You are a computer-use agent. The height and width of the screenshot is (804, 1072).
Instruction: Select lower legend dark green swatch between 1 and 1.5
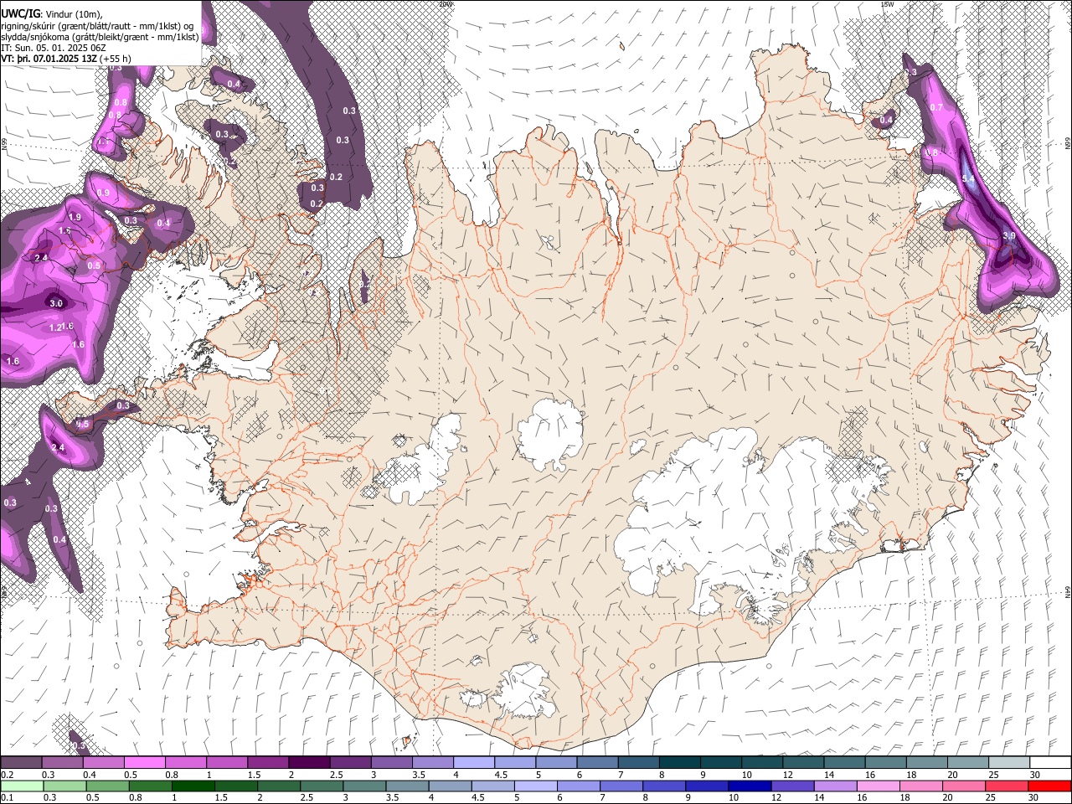pyautogui.click(x=193, y=786)
